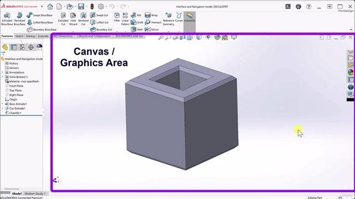Open the SOLIDWORKS Add-ins tab
355x199 pixels.
point(129,36)
